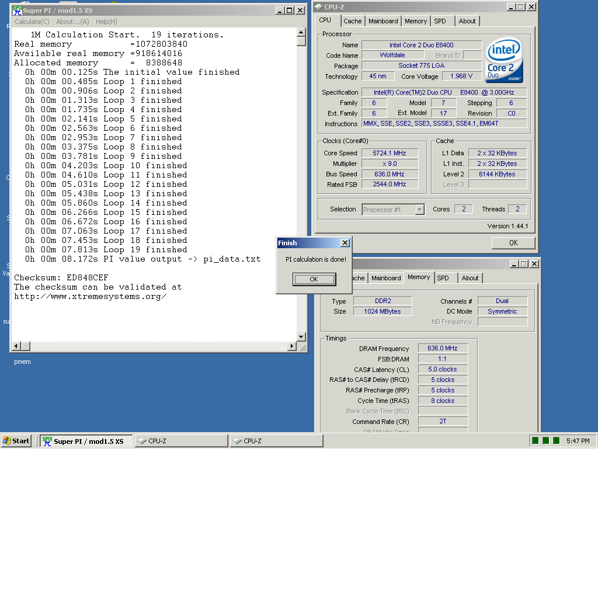
Task: Confirm the Finish dialog with OK
Action: pyautogui.click(x=314, y=279)
